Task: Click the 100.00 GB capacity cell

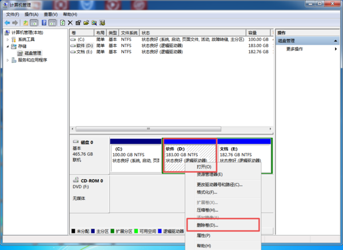Action: [x=258, y=39]
